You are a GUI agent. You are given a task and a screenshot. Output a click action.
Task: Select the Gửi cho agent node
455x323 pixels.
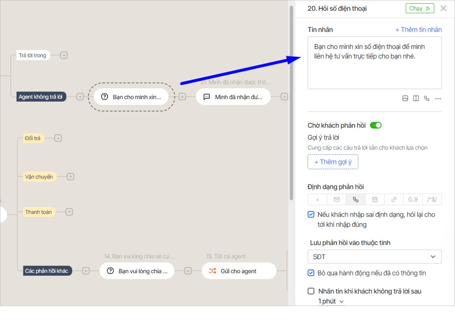tap(239, 271)
